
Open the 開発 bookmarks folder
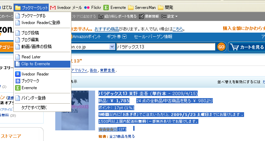[x=165, y=8]
